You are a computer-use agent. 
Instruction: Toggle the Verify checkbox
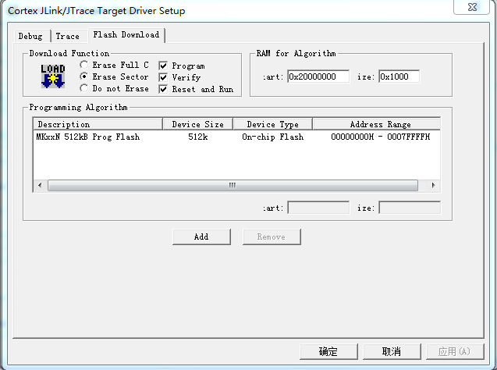163,77
